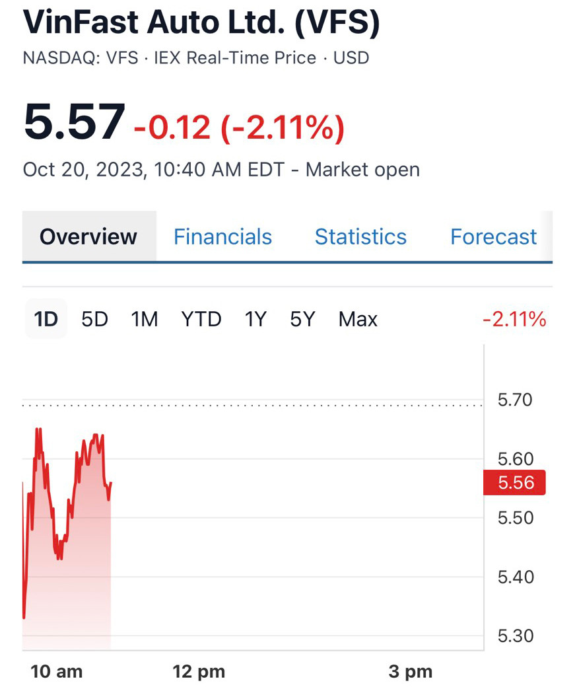Click the 12 pm time axis label
The width and height of the screenshot is (575, 695).
199,672
